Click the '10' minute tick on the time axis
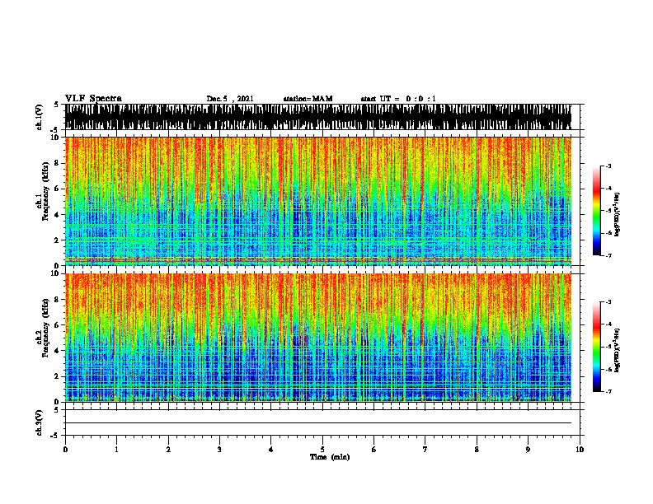Viewport: 653px width, 504px height. point(580,450)
